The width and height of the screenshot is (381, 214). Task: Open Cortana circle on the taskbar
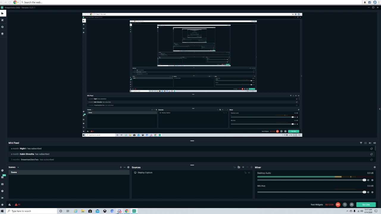(x=61, y=211)
